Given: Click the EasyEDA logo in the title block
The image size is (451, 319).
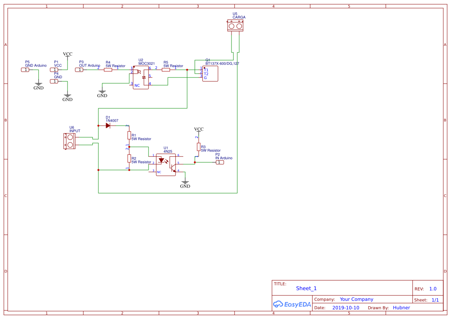Looking at the screenshot, I should tap(292, 304).
